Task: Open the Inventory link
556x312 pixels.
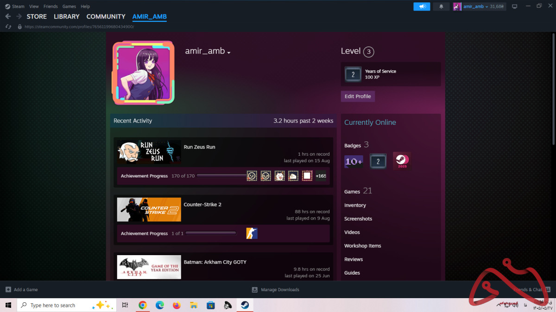Action: (355, 205)
